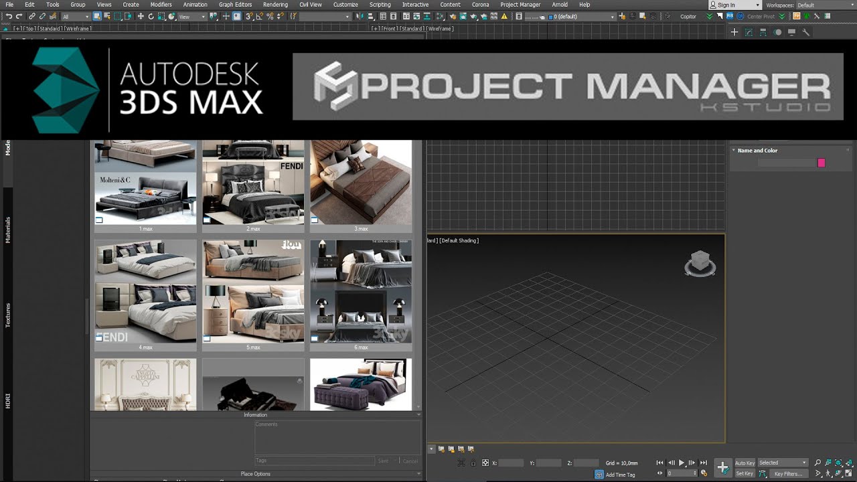Image resolution: width=857 pixels, height=482 pixels.
Task: Open the Modifiers menu
Action: click(161, 5)
